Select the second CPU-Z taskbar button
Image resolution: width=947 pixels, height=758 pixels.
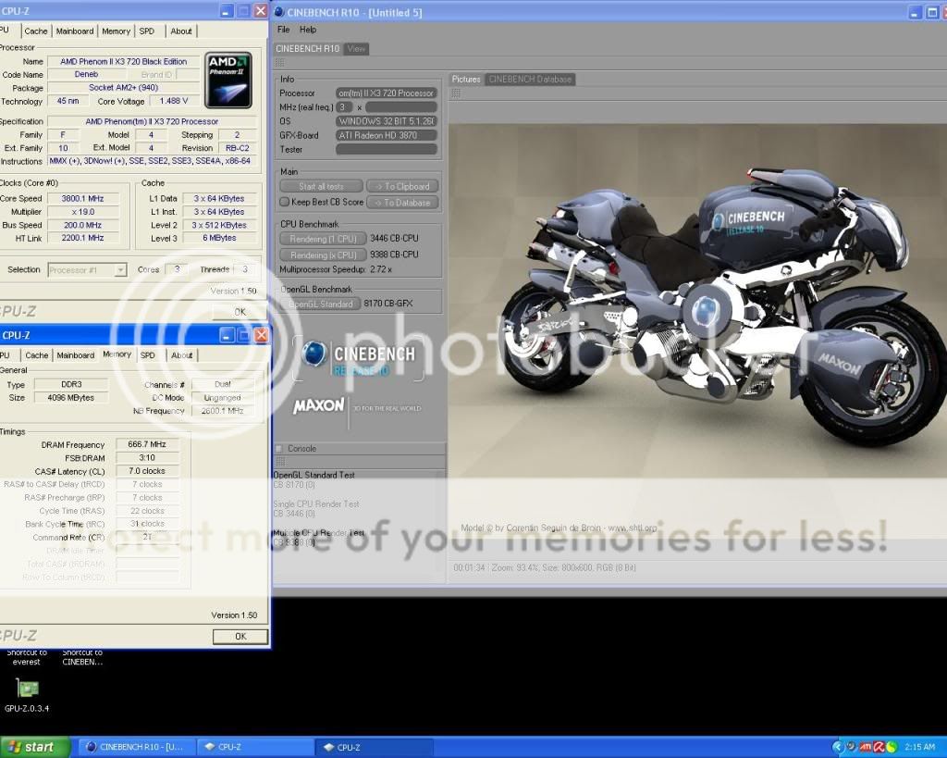375,747
